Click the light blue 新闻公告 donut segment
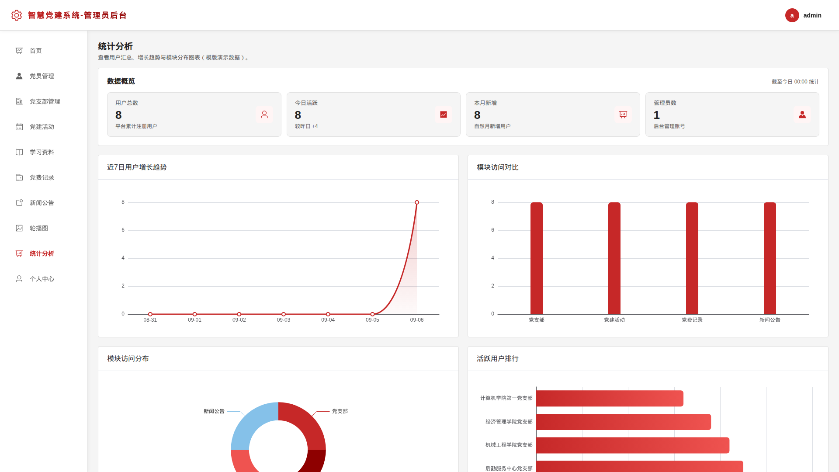The image size is (839, 472). (251, 423)
